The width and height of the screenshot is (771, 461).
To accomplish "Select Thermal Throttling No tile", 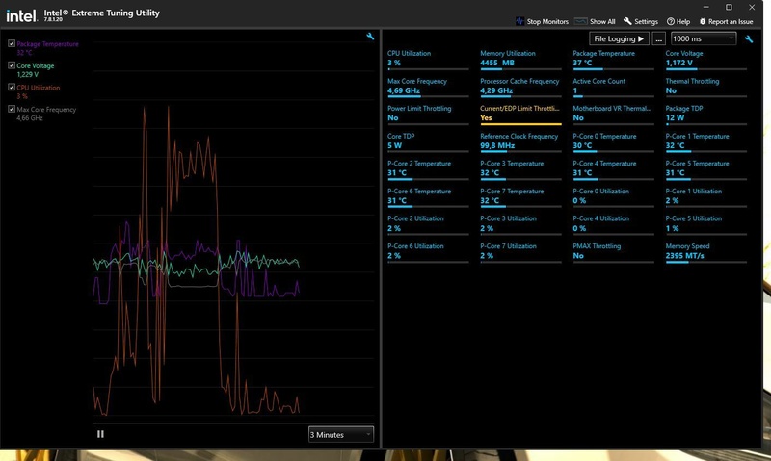I will pyautogui.click(x=706, y=87).
